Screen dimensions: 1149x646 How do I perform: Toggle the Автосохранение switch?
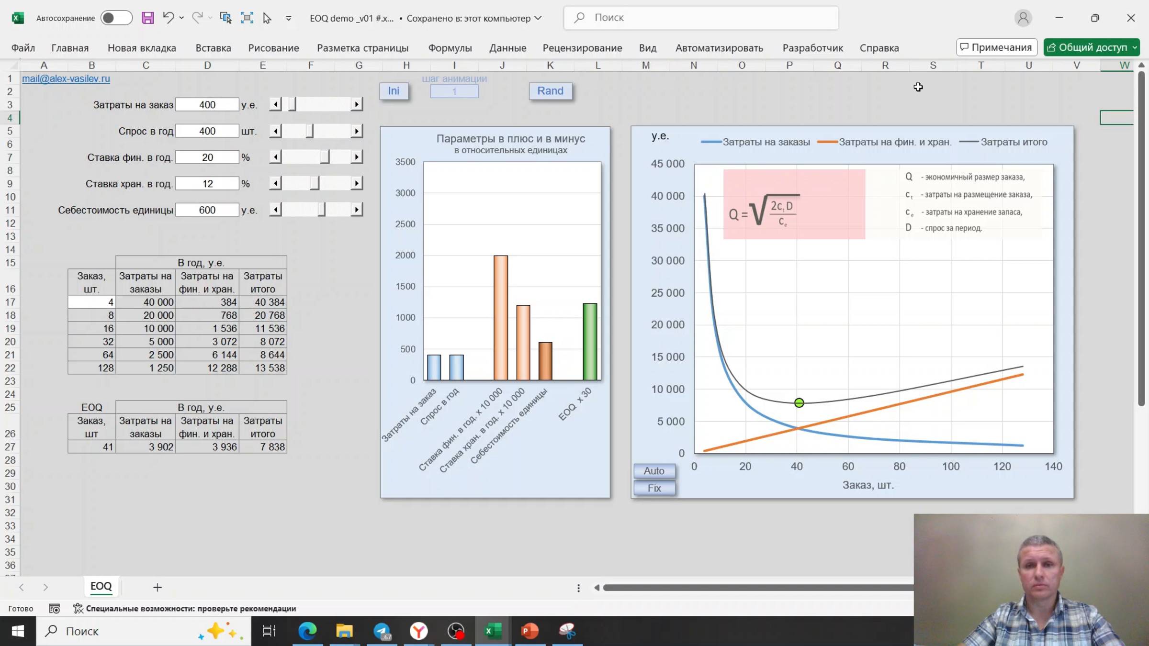click(116, 18)
